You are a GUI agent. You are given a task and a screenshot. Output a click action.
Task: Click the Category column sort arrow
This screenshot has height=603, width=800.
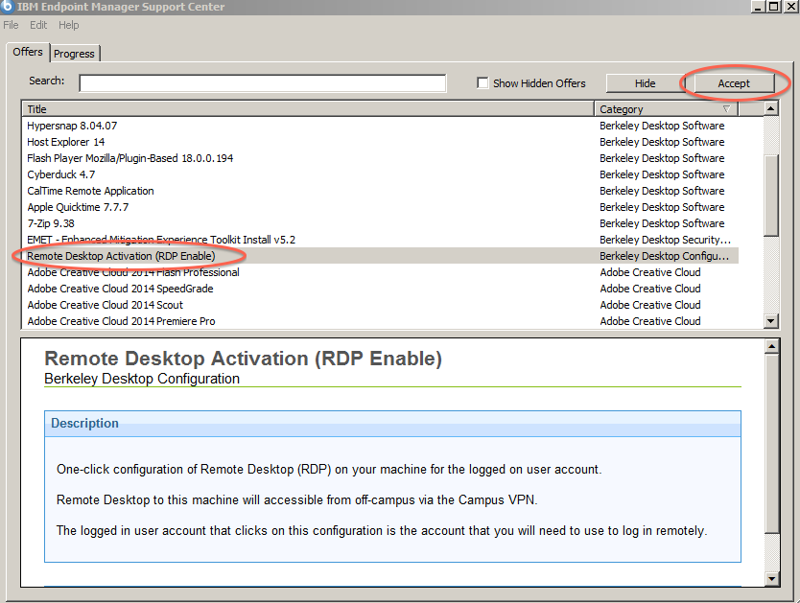726,109
